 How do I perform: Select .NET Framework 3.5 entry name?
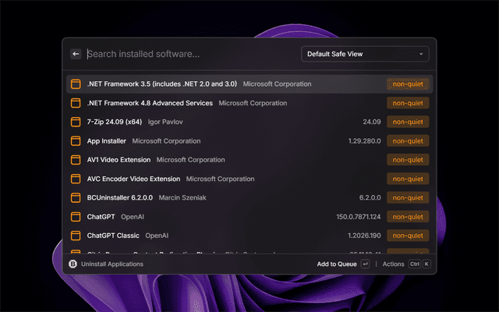click(x=162, y=84)
